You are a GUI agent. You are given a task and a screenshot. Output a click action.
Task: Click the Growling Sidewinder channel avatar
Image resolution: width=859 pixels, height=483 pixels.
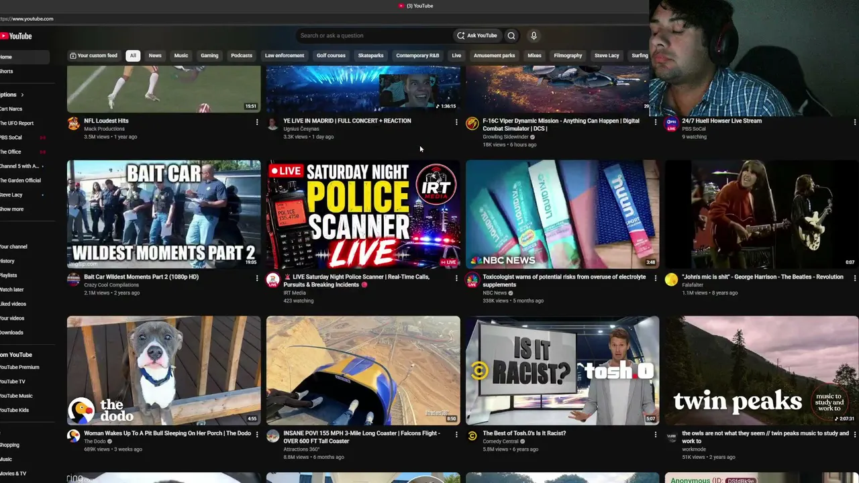472,123
